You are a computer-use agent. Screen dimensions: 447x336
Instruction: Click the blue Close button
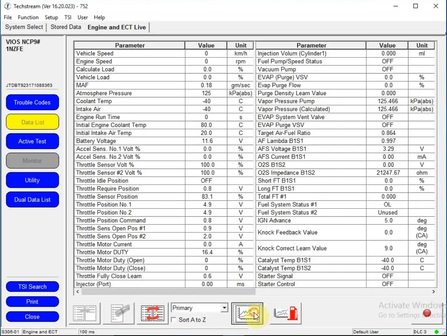click(32, 317)
